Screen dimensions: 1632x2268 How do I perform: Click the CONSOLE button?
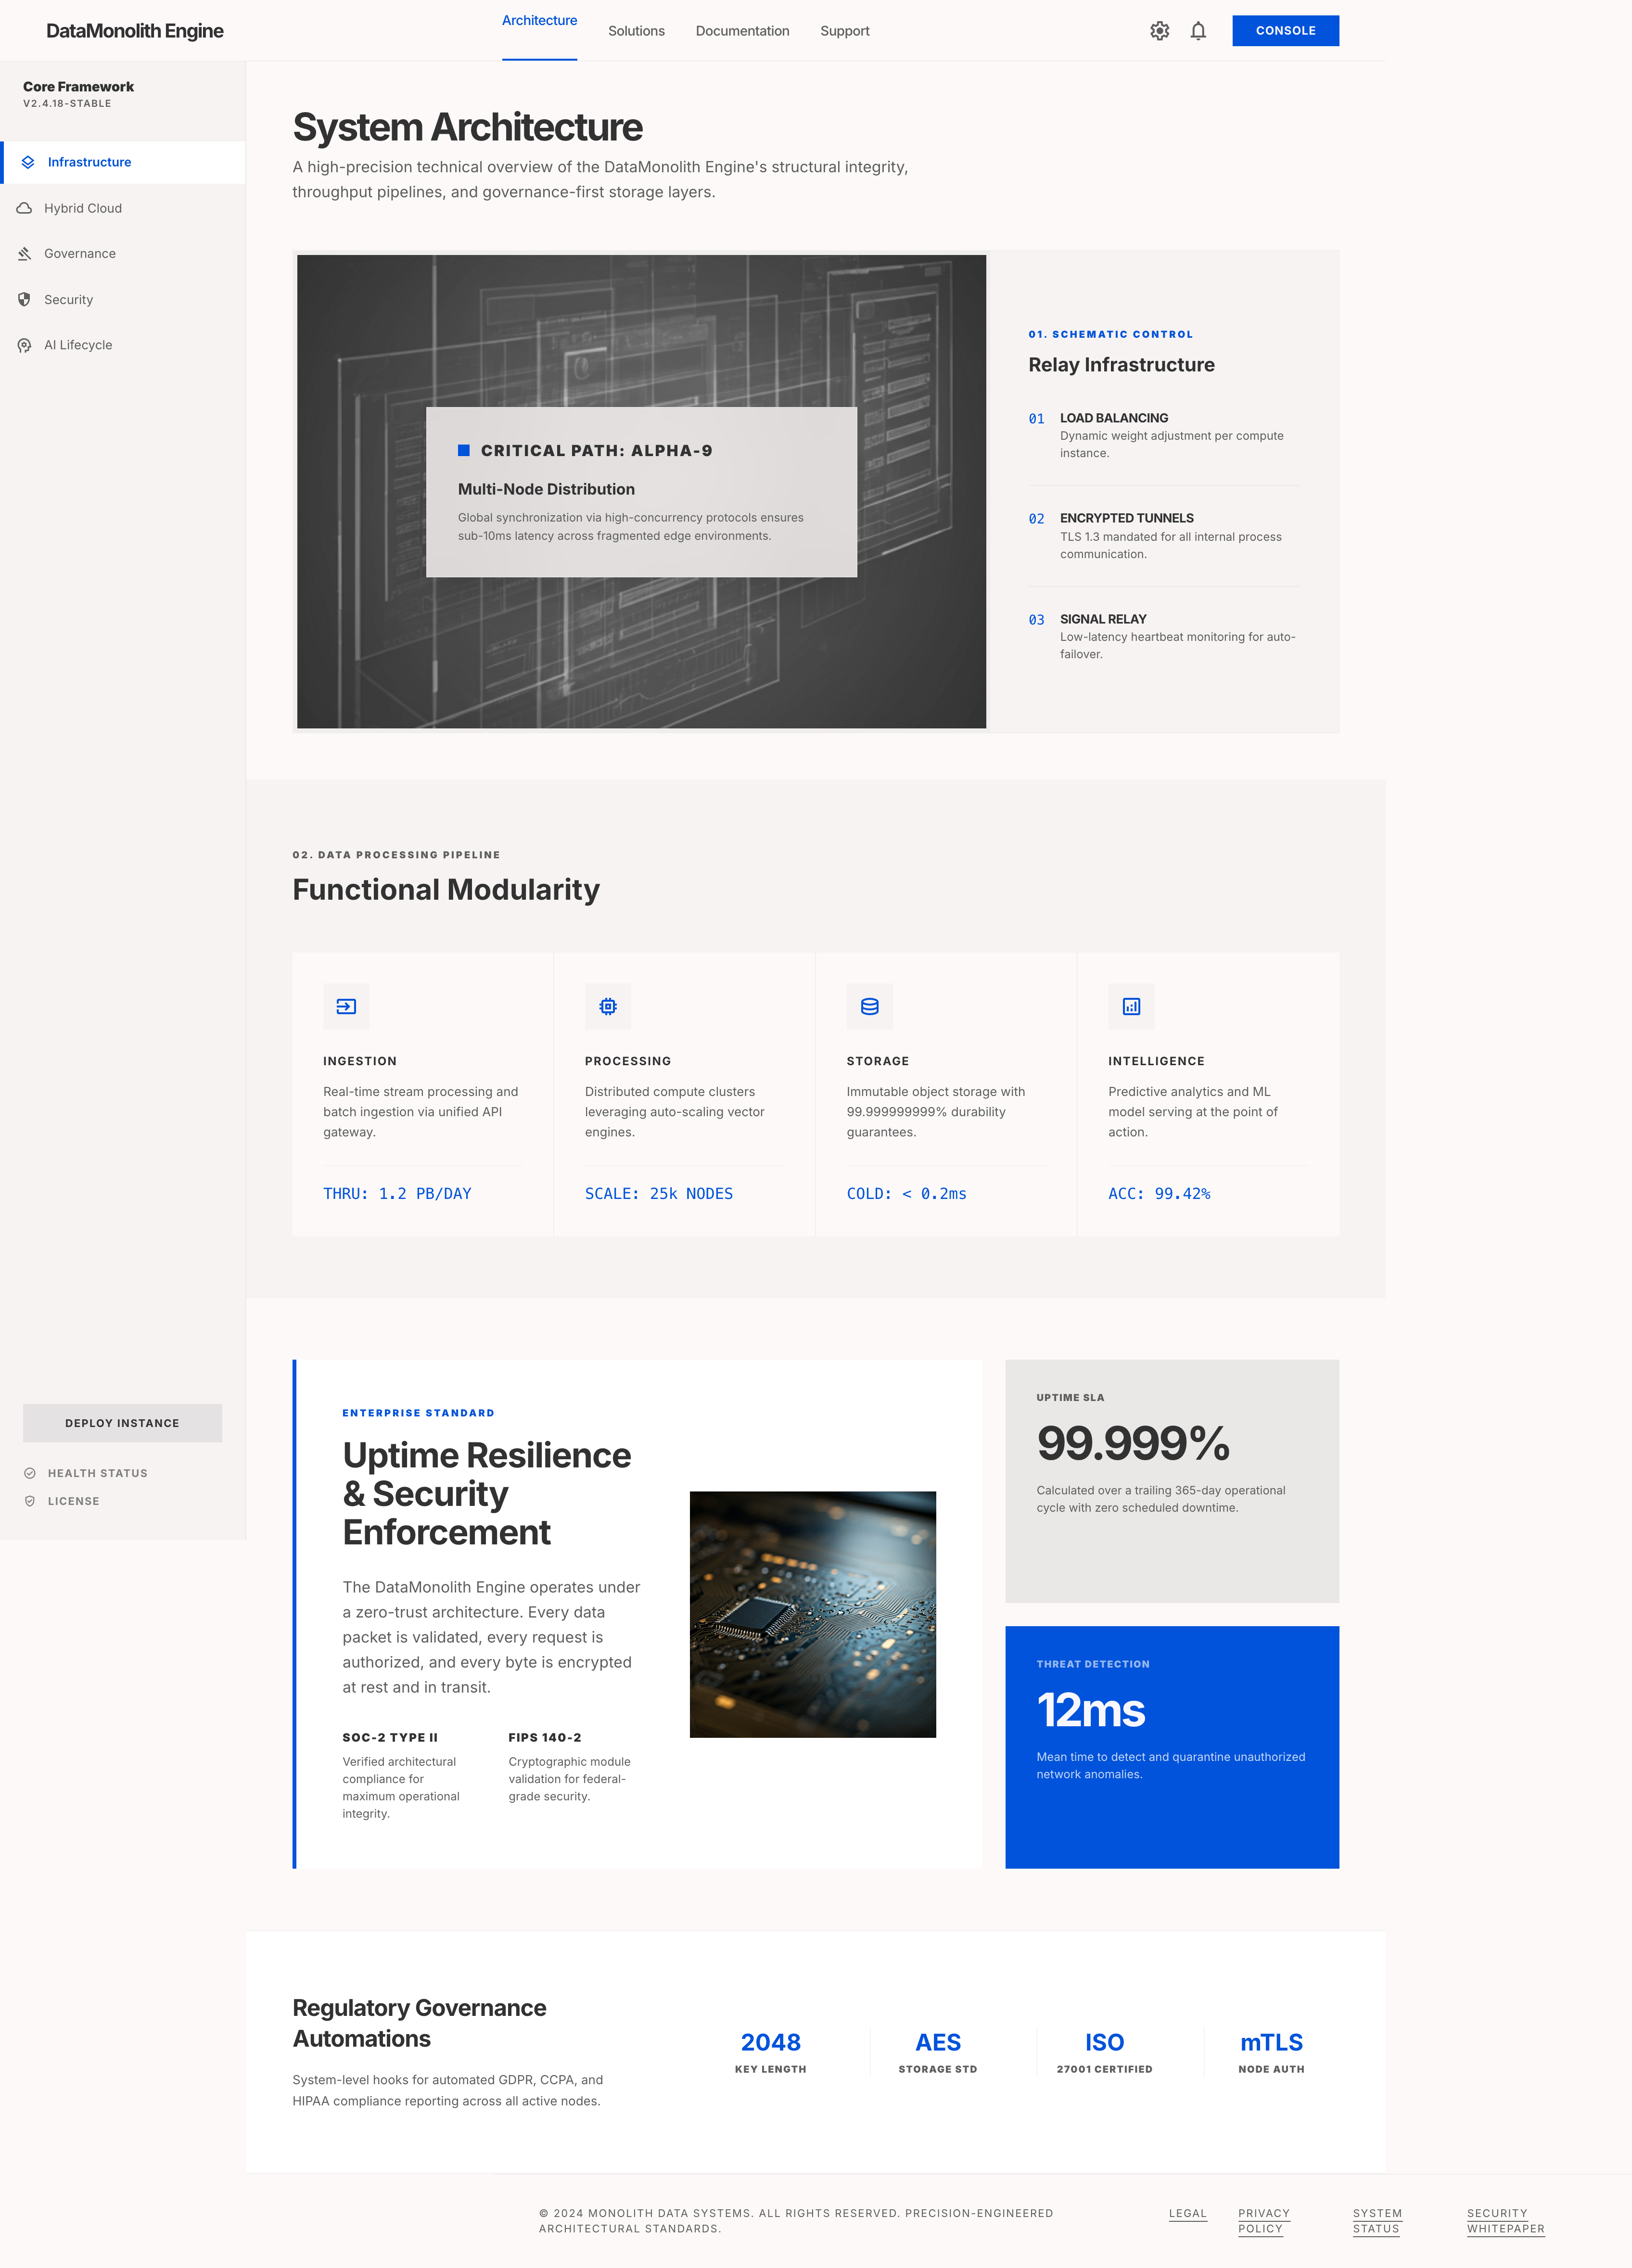click(1286, 31)
